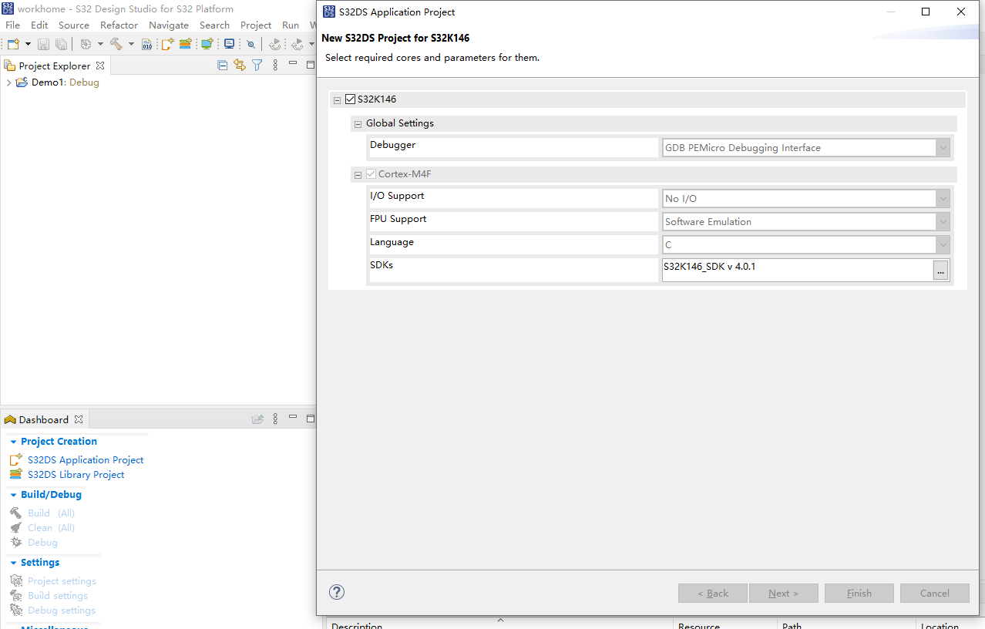Screen dimensions: 985x629
Task: Open the Navigate menu
Action: click(169, 25)
